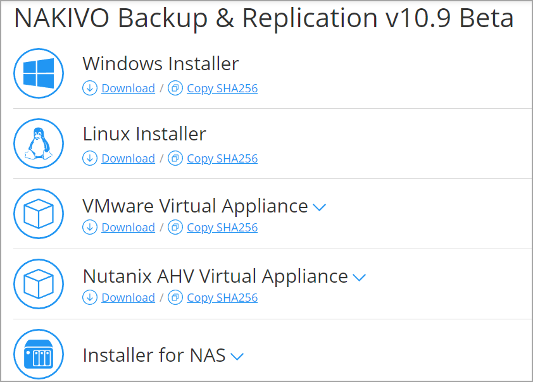Copy SHA256 for VMware Virtual Appliance
Viewport: 533px width, 382px height.
222,228
